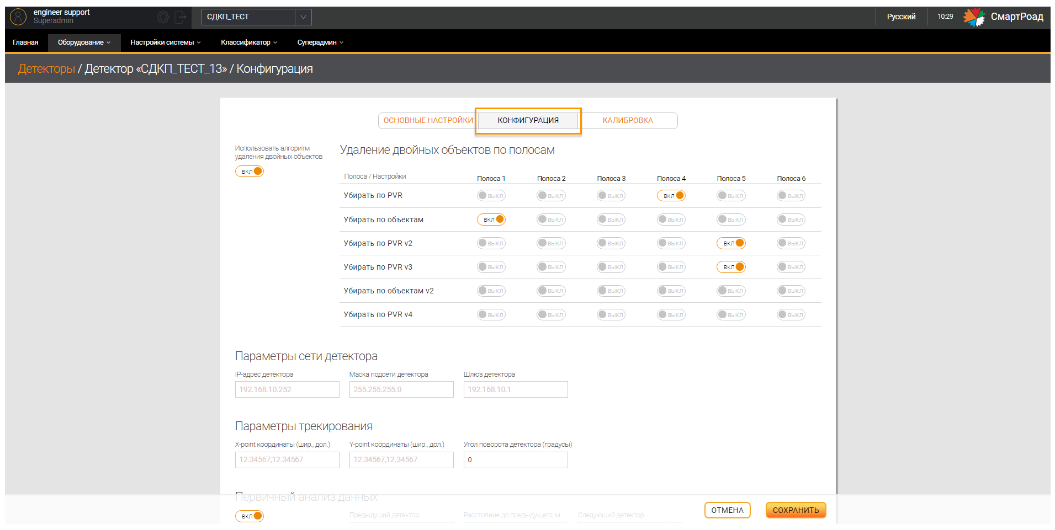The width and height of the screenshot is (1055, 530).
Task: Disable Убирать по PVR v2 for Полоса 5
Action: (x=731, y=243)
